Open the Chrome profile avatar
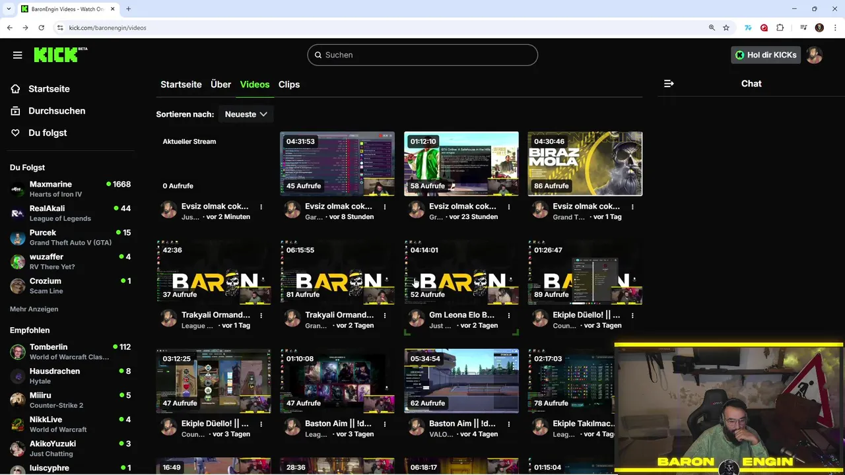Viewport: 845px width, 475px height. (819, 28)
